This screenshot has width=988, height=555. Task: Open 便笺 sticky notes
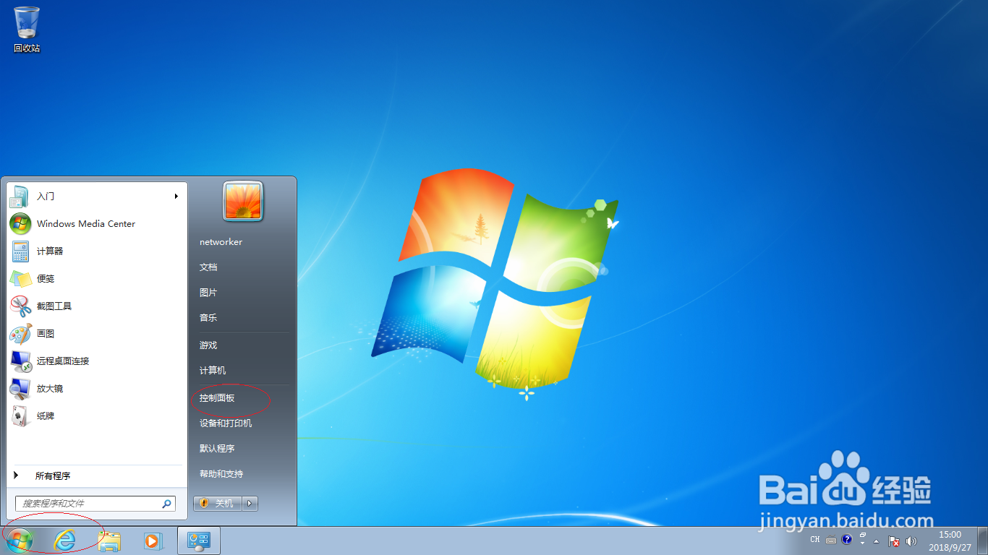[97, 278]
